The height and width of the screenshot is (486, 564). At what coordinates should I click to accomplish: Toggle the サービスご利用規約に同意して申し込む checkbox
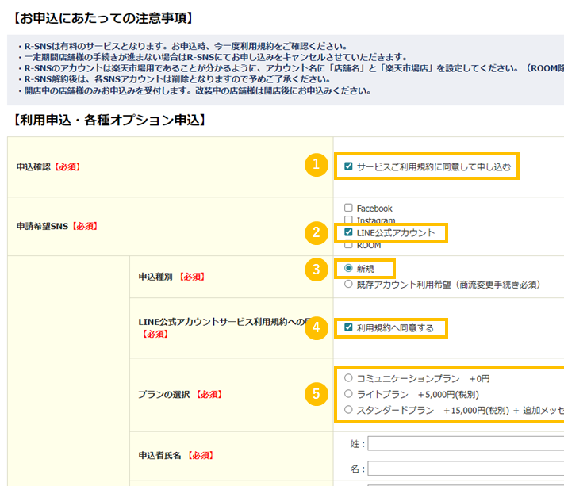click(348, 166)
